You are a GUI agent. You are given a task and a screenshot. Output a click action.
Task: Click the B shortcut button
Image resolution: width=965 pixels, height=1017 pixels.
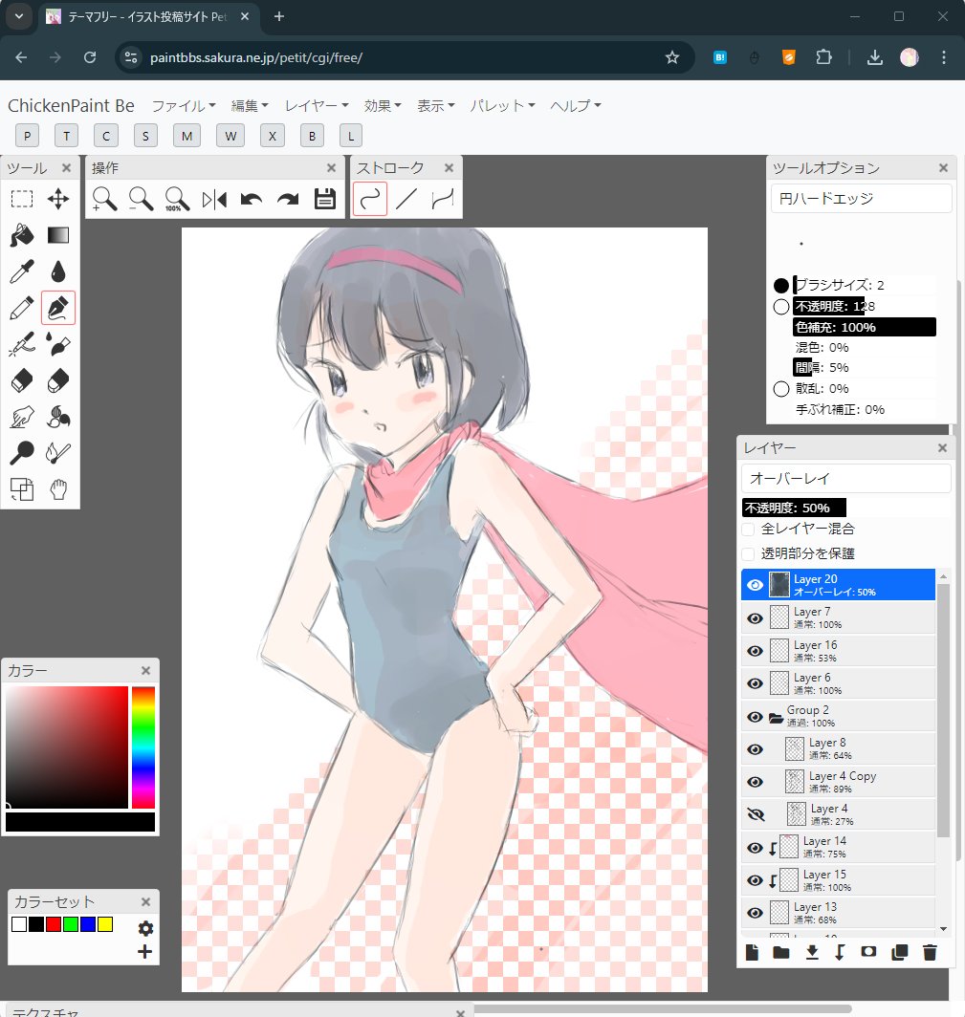(x=312, y=136)
